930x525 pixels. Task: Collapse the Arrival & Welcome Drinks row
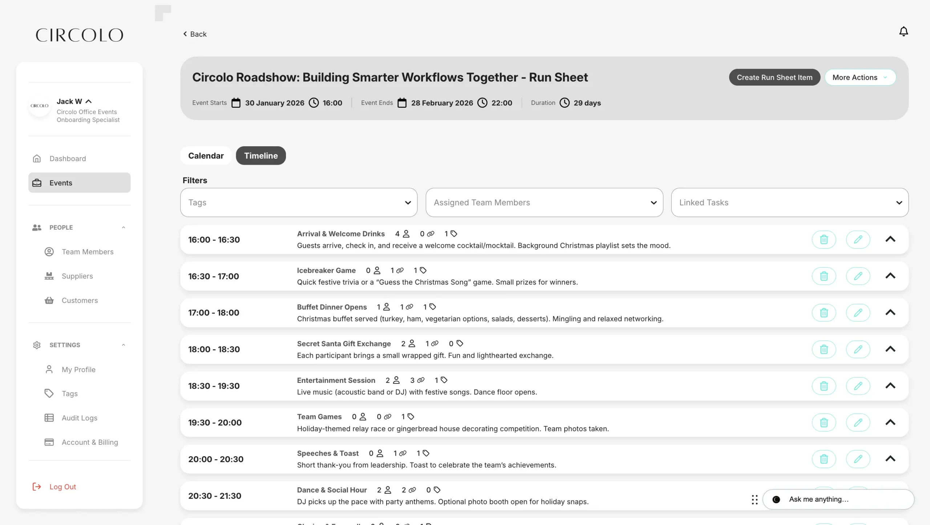click(x=890, y=239)
